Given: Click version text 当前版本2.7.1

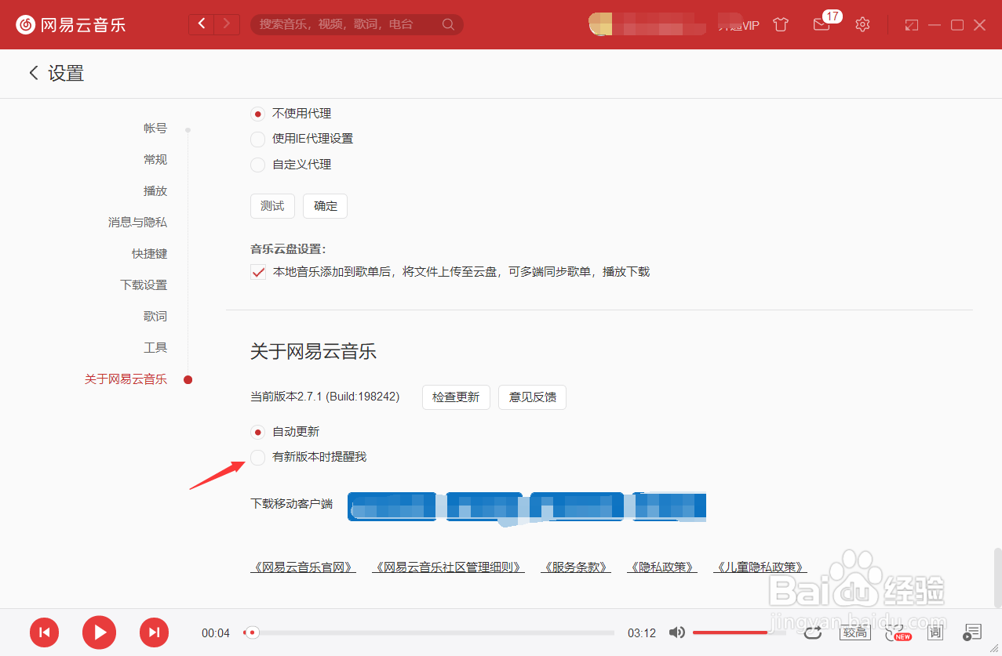Looking at the screenshot, I should click(325, 397).
